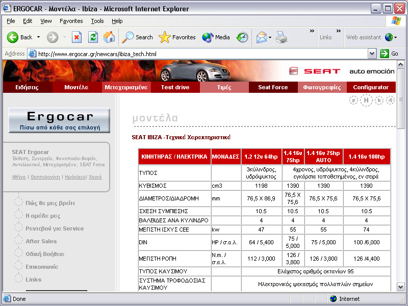This screenshot has height=306, width=408.
Task: Refresh the page using the green arrows icon
Action: [x=93, y=37]
